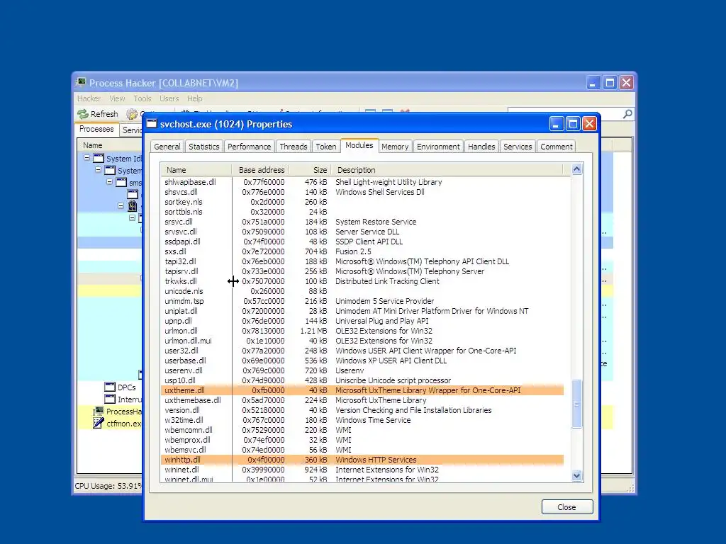Image resolution: width=726 pixels, height=544 pixels.
Task: Select the sortkey.nls module
Action: [x=184, y=202]
